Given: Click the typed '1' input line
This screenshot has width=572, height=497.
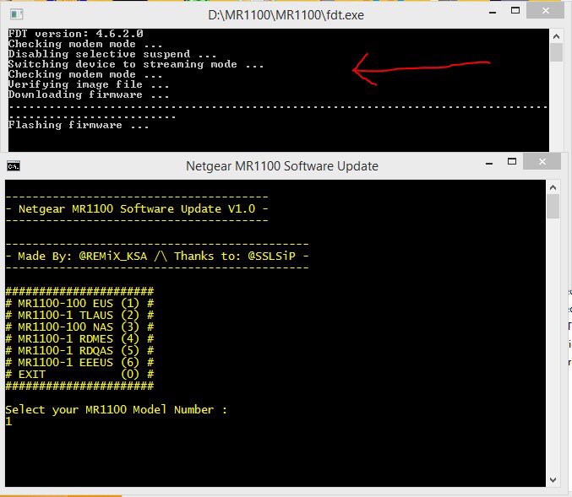Looking at the screenshot, I should pos(8,422).
